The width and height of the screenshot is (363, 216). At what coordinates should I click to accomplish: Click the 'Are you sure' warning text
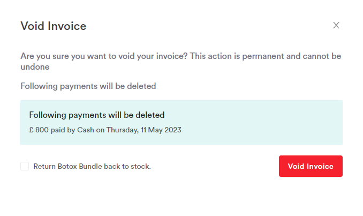[x=180, y=62]
